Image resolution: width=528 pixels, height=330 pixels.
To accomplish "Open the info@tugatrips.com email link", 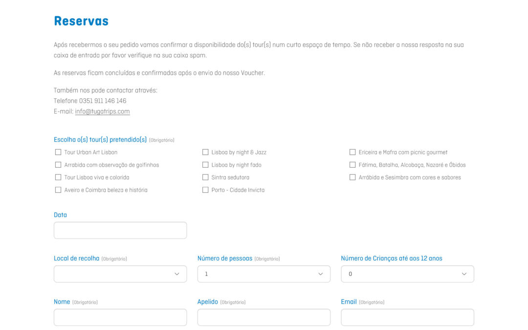I will coord(102,111).
